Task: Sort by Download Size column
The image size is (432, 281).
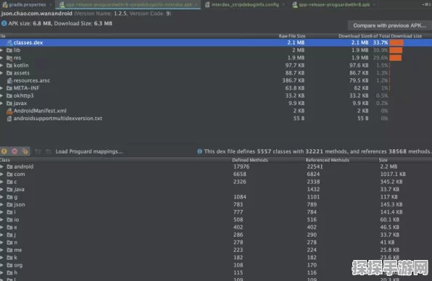Action: point(354,36)
